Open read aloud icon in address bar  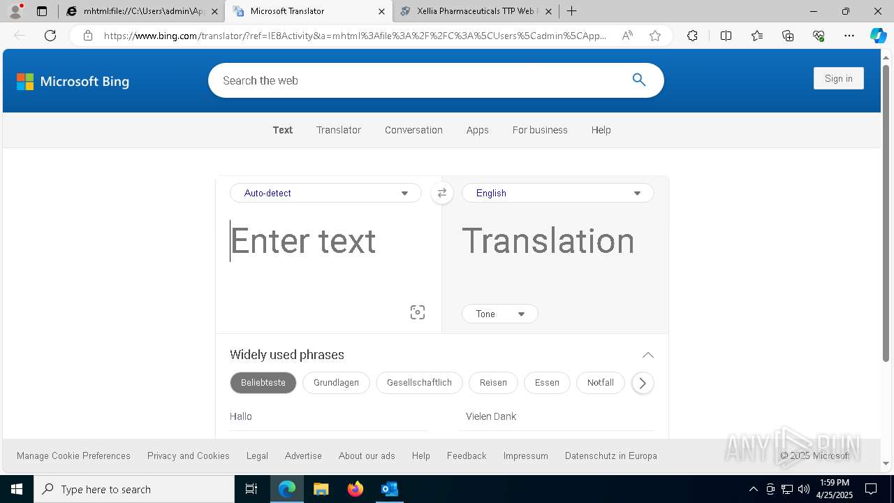627,36
